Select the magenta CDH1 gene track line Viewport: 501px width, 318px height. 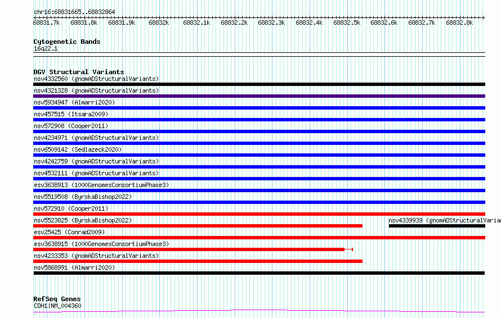[x=259, y=311]
